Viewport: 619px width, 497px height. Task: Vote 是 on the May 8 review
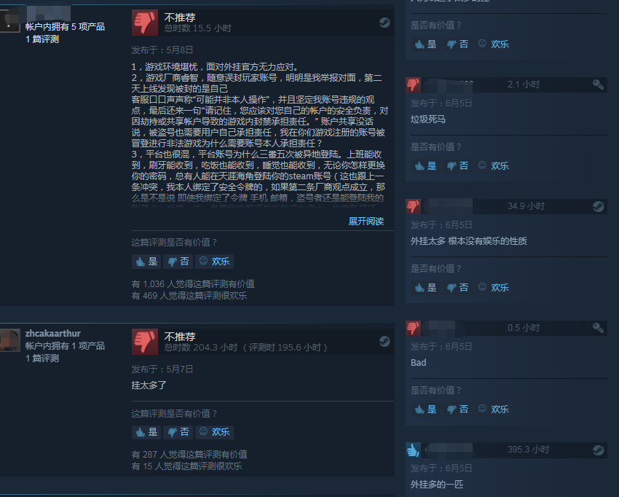coord(146,262)
